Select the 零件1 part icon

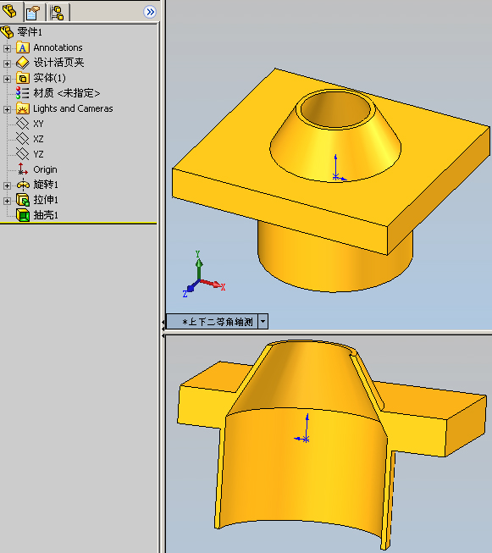(x=7, y=32)
